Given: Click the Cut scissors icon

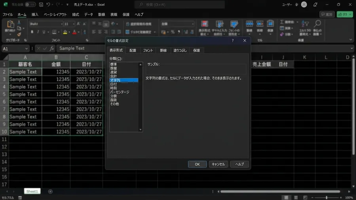Looking at the screenshot, I should (x=19, y=22).
